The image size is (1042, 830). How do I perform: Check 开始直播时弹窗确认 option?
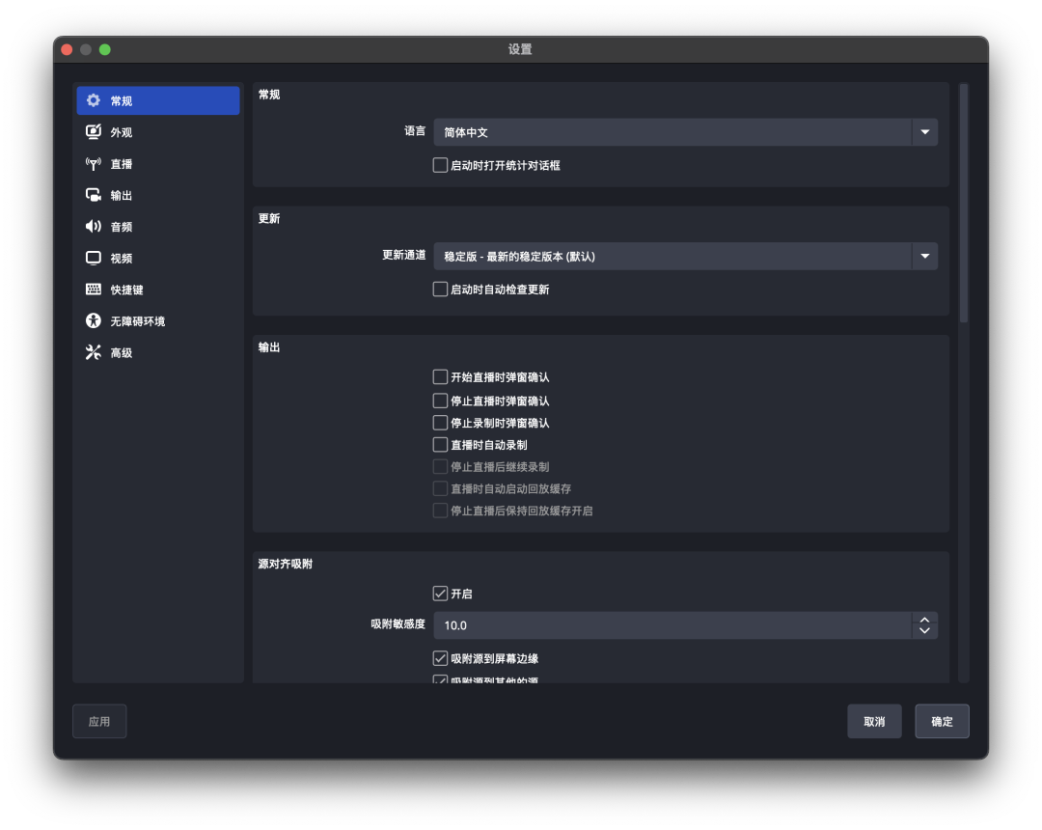pyautogui.click(x=440, y=377)
